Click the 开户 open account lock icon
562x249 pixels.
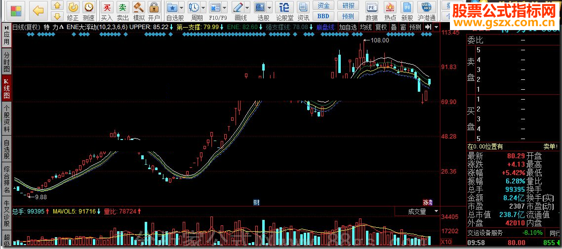154,11
